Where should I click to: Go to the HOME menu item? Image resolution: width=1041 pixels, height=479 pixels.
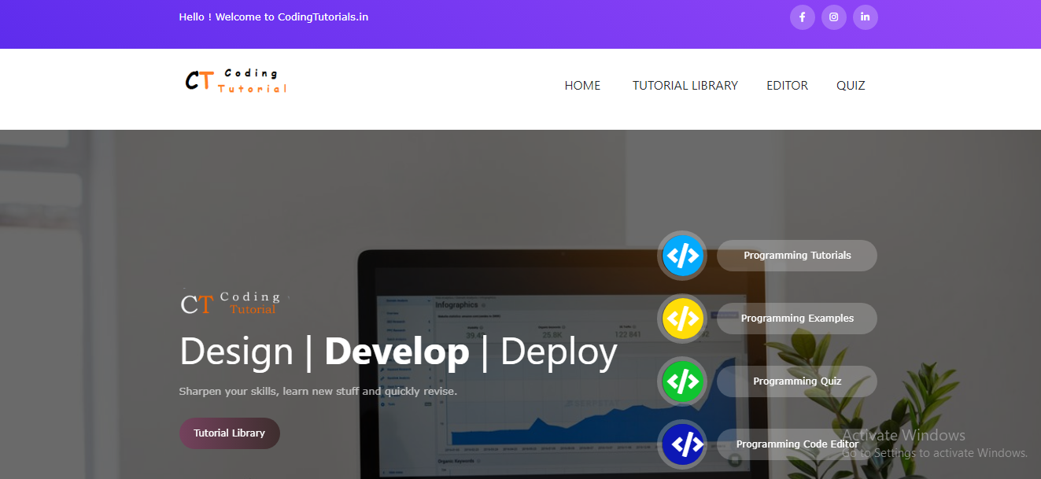(x=582, y=86)
